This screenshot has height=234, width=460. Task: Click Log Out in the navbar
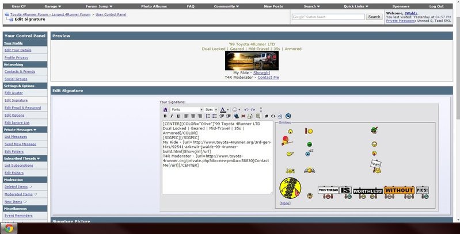[x=436, y=6]
